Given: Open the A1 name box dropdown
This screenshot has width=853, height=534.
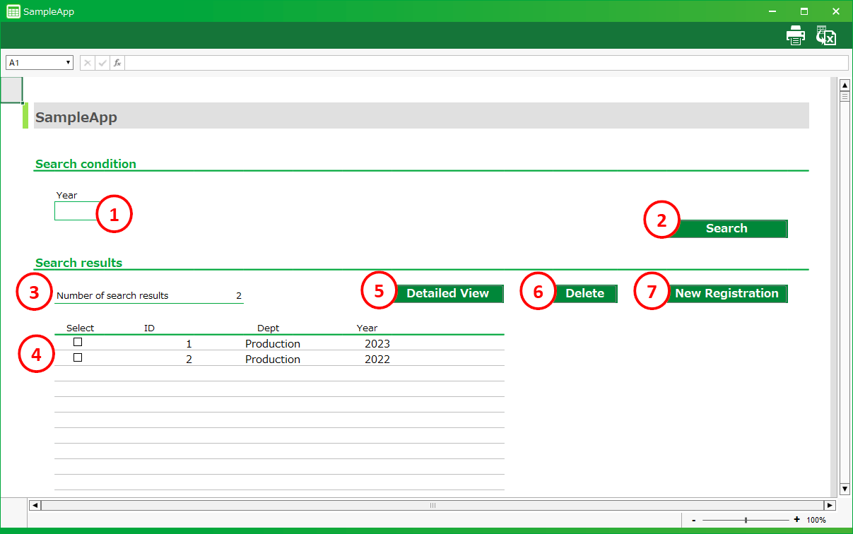Looking at the screenshot, I should (x=69, y=63).
